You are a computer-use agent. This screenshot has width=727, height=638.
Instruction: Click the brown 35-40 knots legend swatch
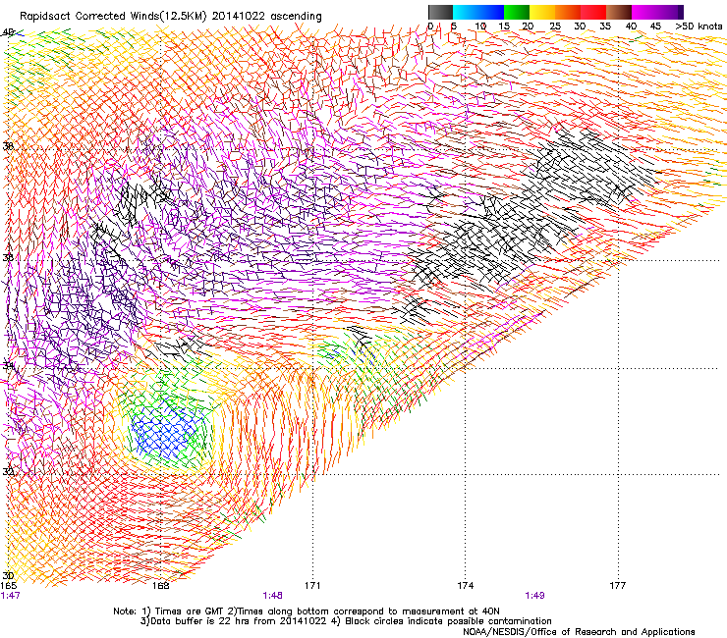tap(619, 12)
